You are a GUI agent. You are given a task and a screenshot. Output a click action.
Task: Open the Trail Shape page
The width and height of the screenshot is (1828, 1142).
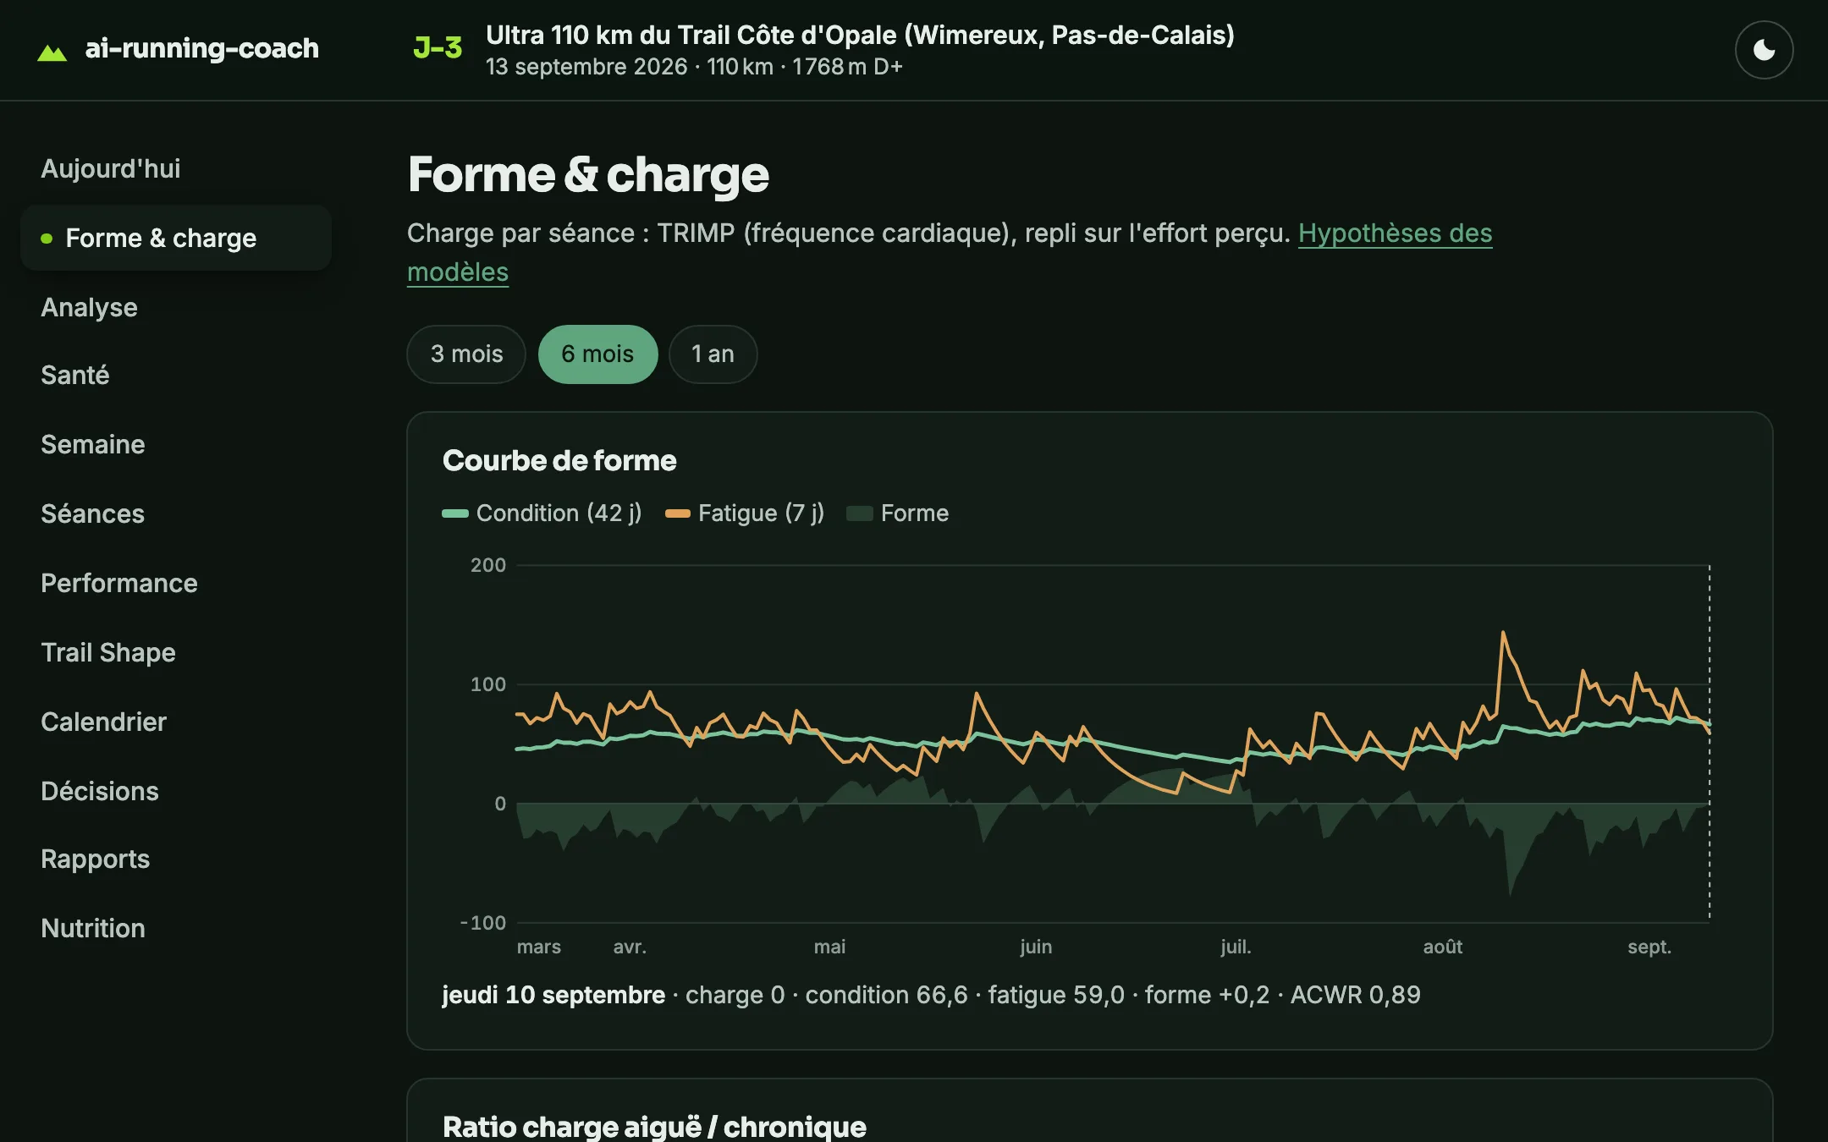[x=108, y=652]
